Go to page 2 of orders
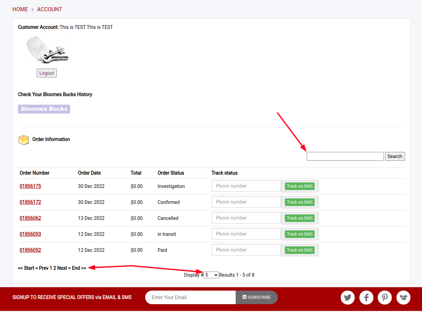The height and width of the screenshot is (312, 422). (55, 268)
